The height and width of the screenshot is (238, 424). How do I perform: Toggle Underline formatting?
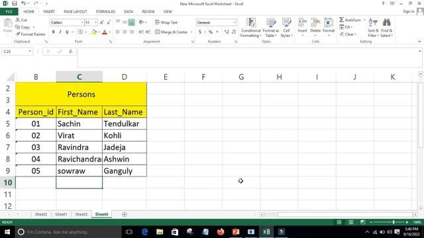pos(67,32)
